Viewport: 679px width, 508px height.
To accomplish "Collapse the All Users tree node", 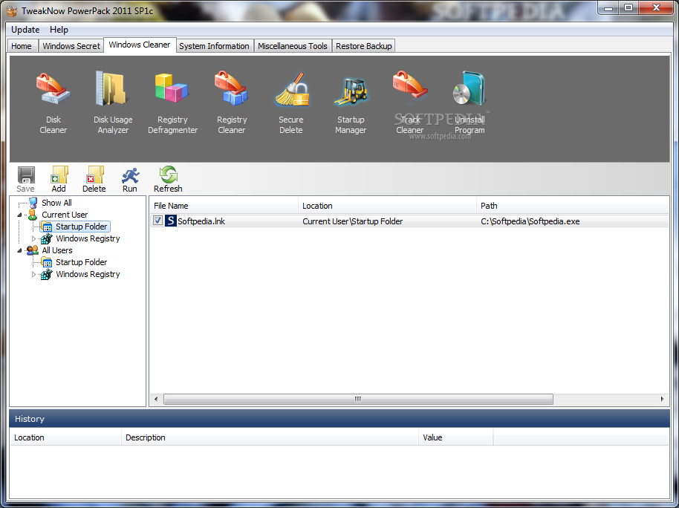I will click(19, 250).
